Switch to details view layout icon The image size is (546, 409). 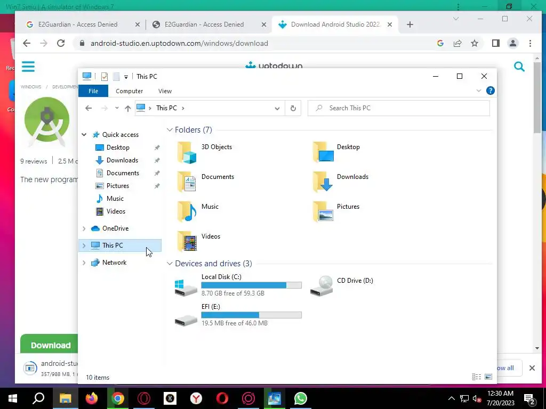[x=476, y=377]
